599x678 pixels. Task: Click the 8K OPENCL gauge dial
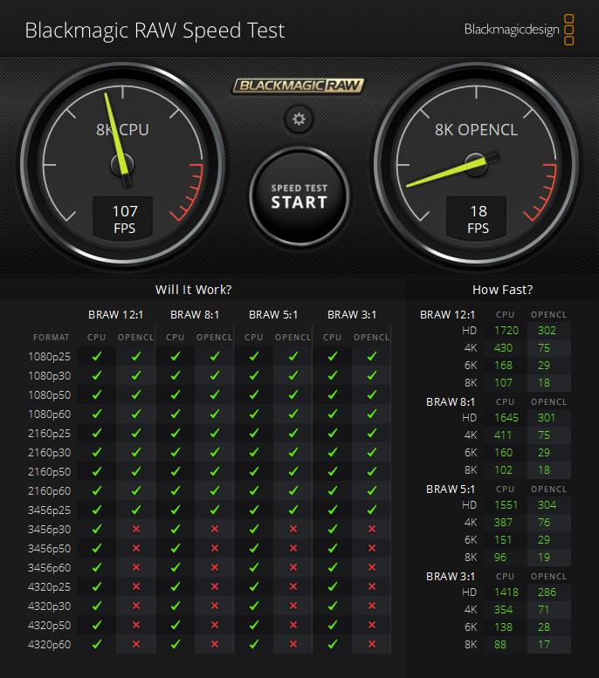[x=476, y=165]
